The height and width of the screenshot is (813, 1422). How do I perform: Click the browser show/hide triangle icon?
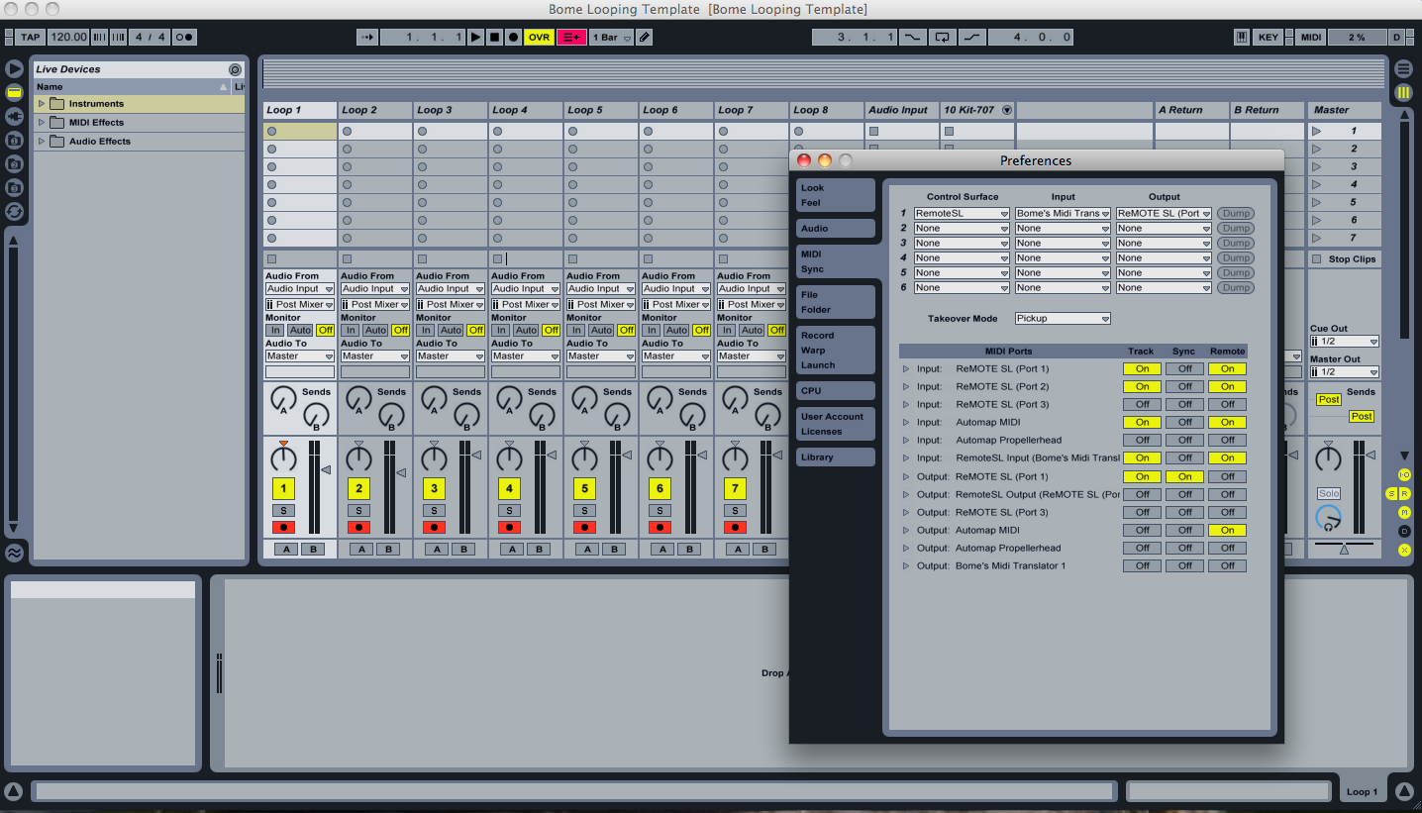[x=14, y=68]
